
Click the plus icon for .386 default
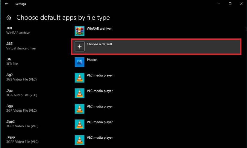(79, 47)
